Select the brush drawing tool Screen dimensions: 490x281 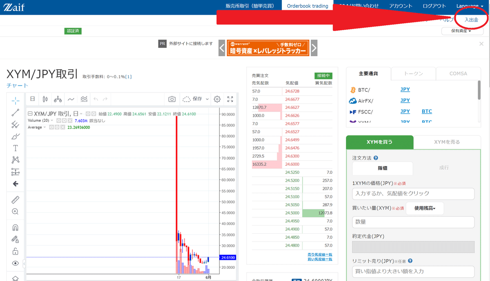pos(16,136)
